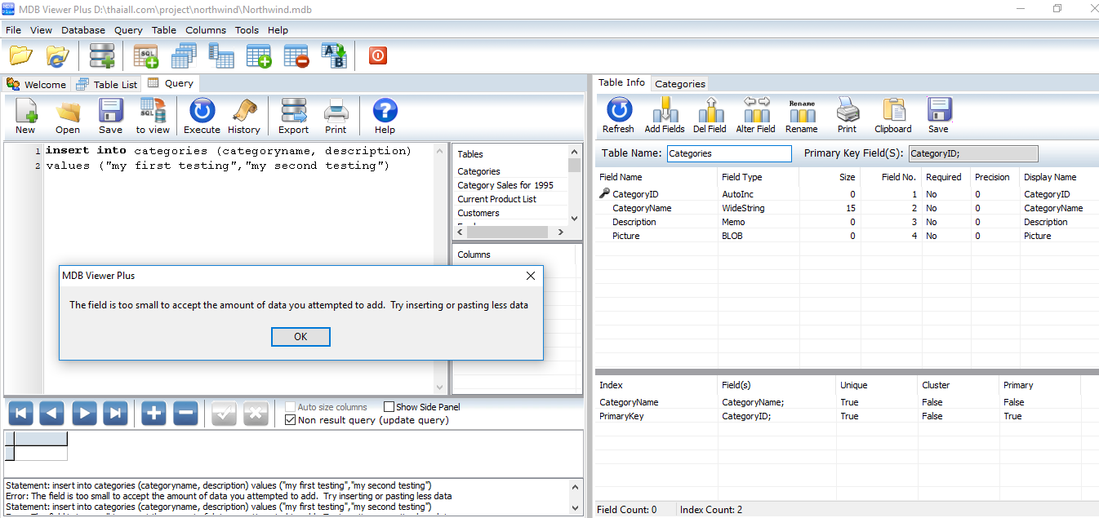Uncheck Non result query checkbox
The width and height of the screenshot is (1099, 518).
coord(291,420)
